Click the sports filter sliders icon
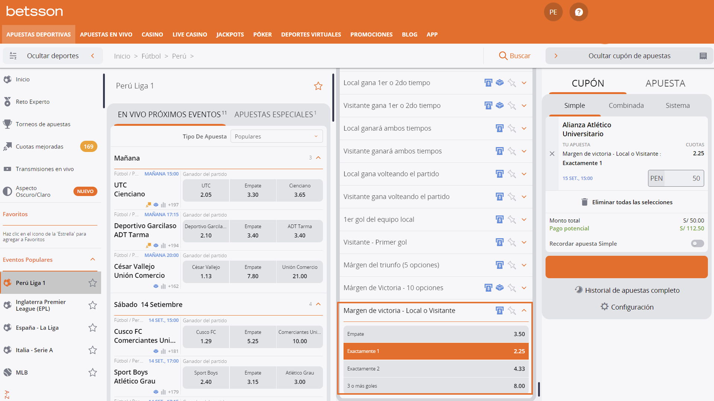 [13, 56]
